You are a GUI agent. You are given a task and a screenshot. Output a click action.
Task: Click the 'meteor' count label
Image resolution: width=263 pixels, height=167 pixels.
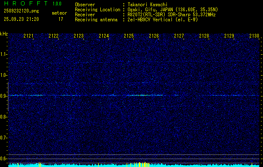[x=59, y=13]
